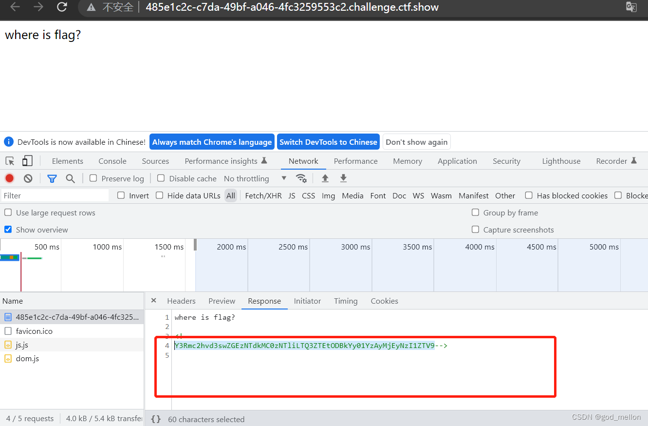
Task: Toggle the network filter funnel icon
Action: pos(52,178)
